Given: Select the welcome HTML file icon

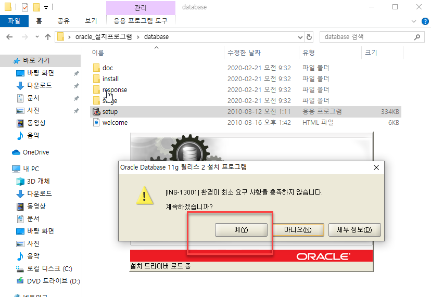Looking at the screenshot, I should coord(96,123).
